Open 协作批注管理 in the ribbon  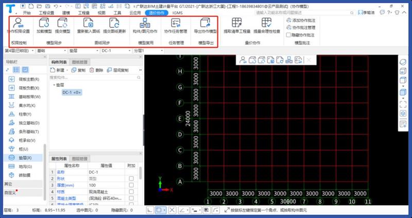click(x=301, y=27)
